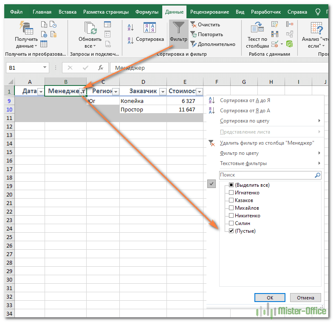
Task: Open the Заказчик column filter dropdown
Action: click(162, 91)
